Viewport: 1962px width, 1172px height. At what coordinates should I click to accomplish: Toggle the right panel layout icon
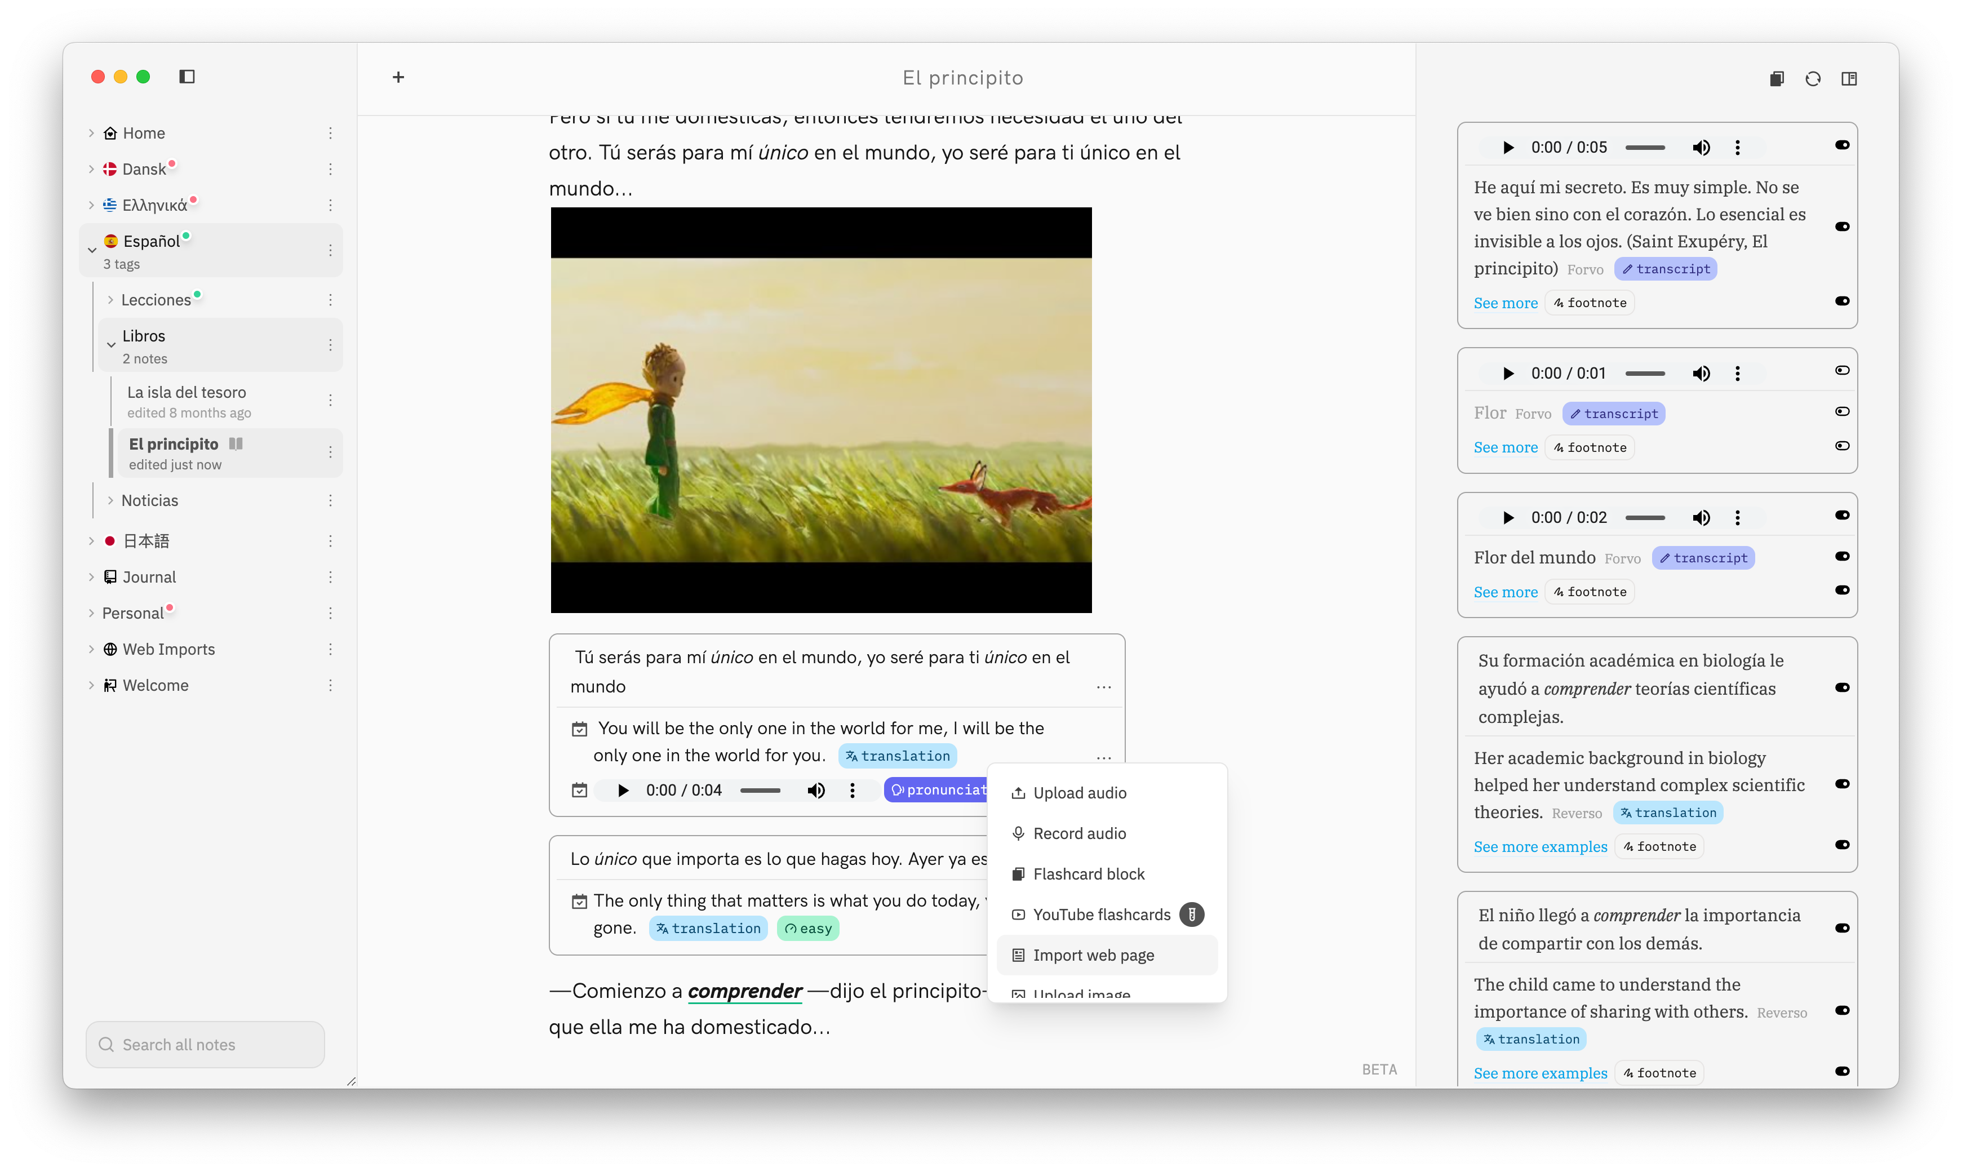point(1849,78)
